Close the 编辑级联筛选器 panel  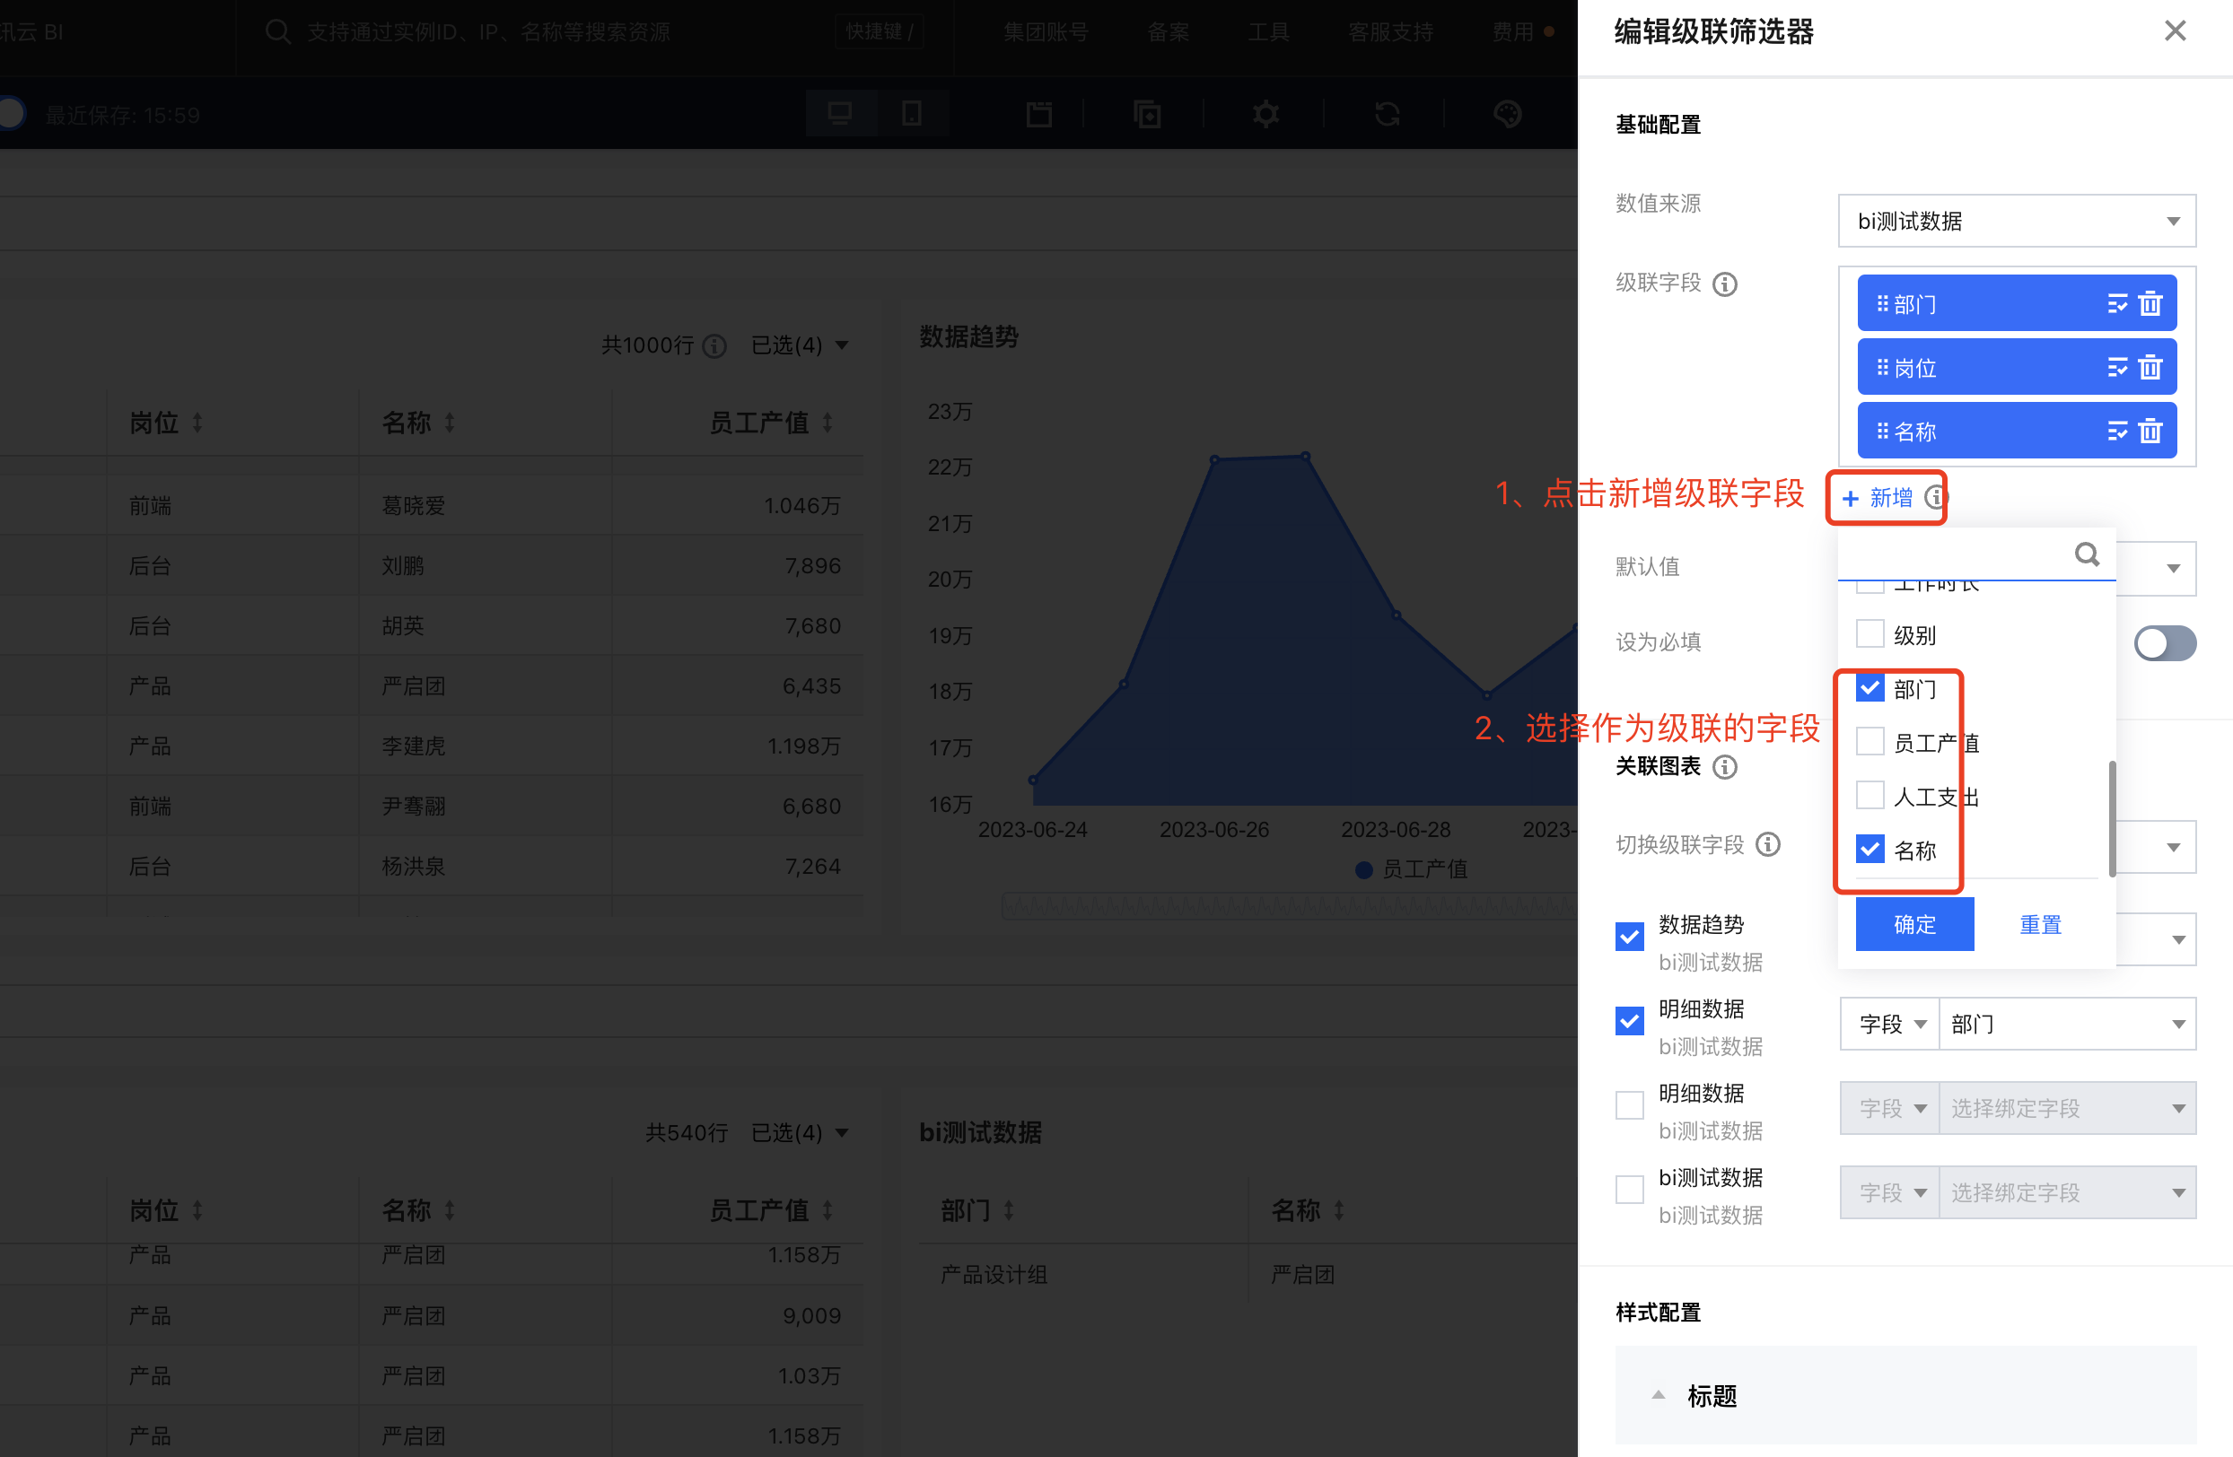(x=2174, y=31)
